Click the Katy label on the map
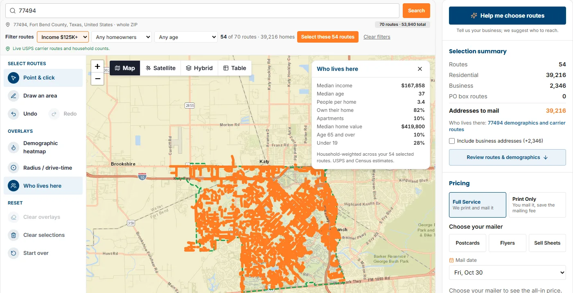 264,161
